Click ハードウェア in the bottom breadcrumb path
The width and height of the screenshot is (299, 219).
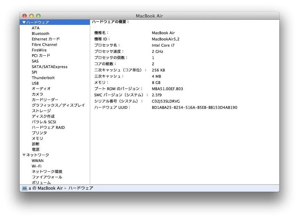(x=81, y=188)
